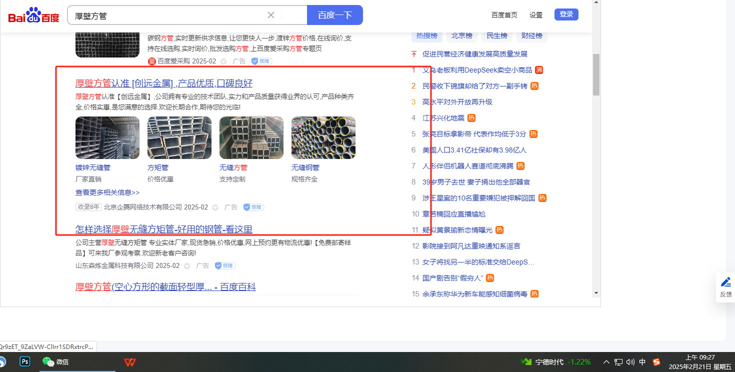Click the 登录 login button
The image size is (735, 372).
click(x=566, y=14)
